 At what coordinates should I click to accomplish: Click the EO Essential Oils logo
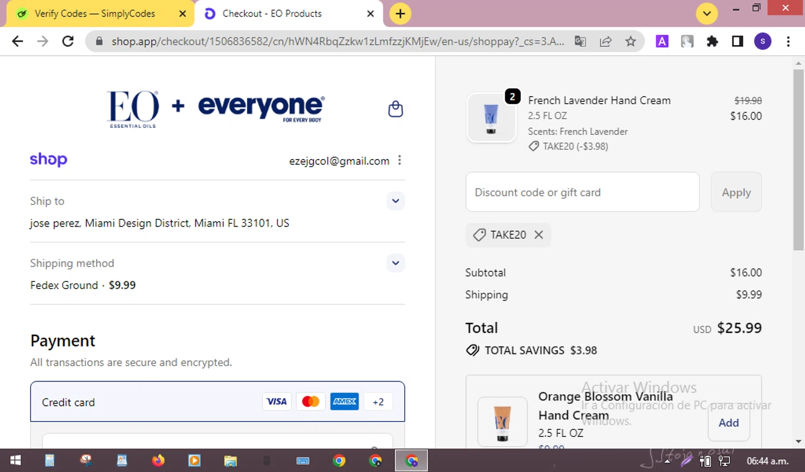click(x=133, y=109)
